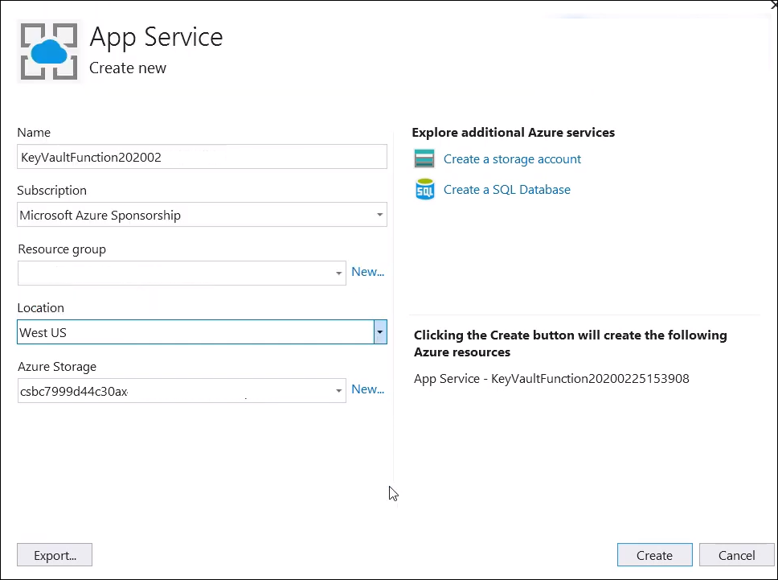Screen dimensions: 778x580
Task: Click the 'Resource group' field label
Action: (62, 249)
